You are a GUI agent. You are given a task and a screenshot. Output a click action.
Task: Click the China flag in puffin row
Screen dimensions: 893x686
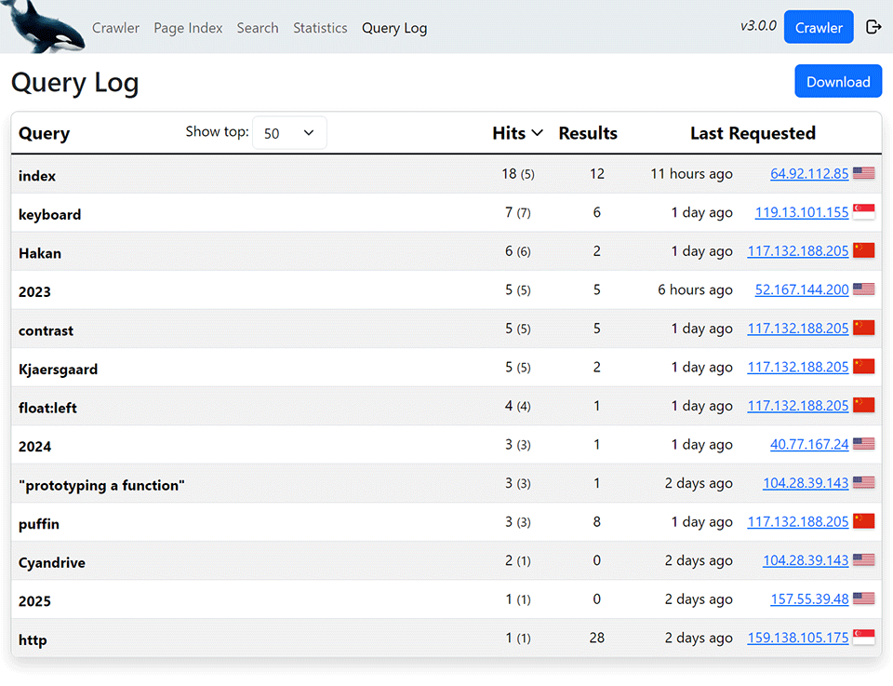tap(863, 521)
